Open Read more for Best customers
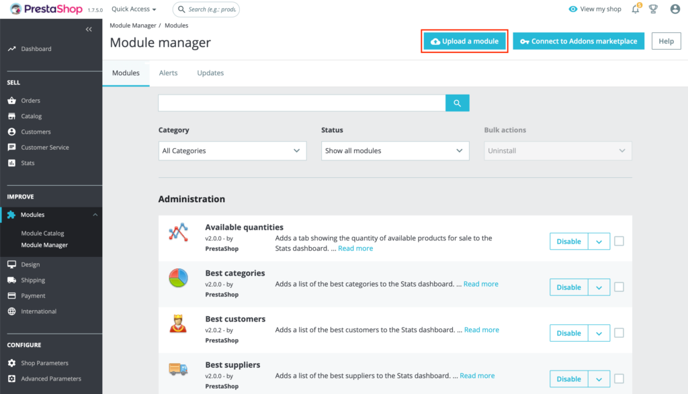Image resolution: width=688 pixels, height=394 pixels. (x=482, y=330)
